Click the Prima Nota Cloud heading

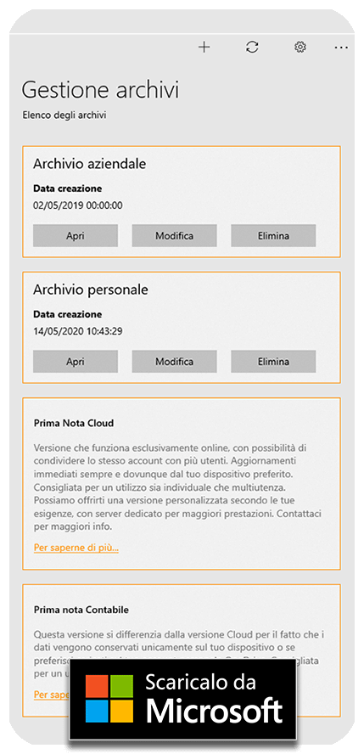pyautogui.click(x=74, y=423)
